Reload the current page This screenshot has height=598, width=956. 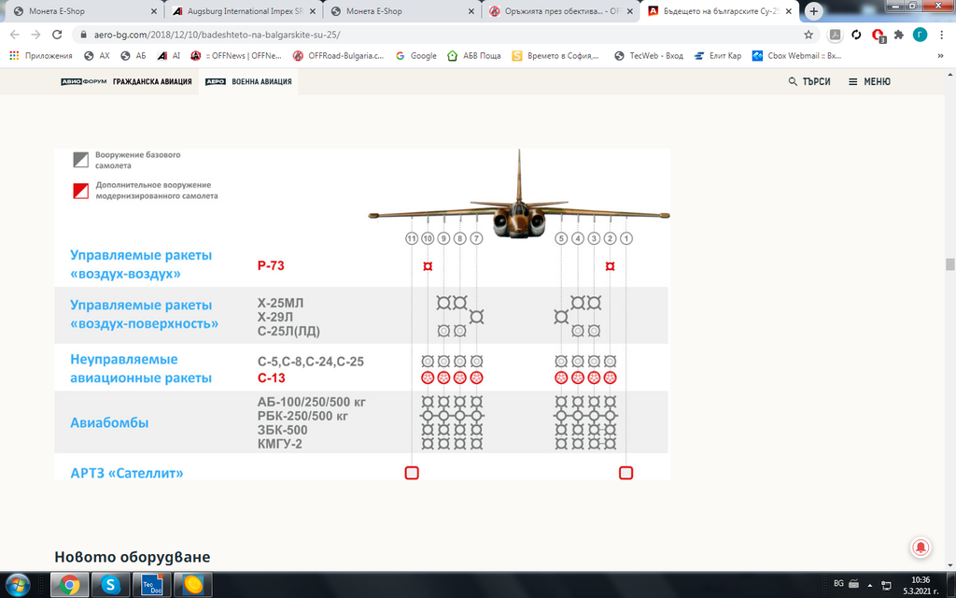[x=57, y=35]
